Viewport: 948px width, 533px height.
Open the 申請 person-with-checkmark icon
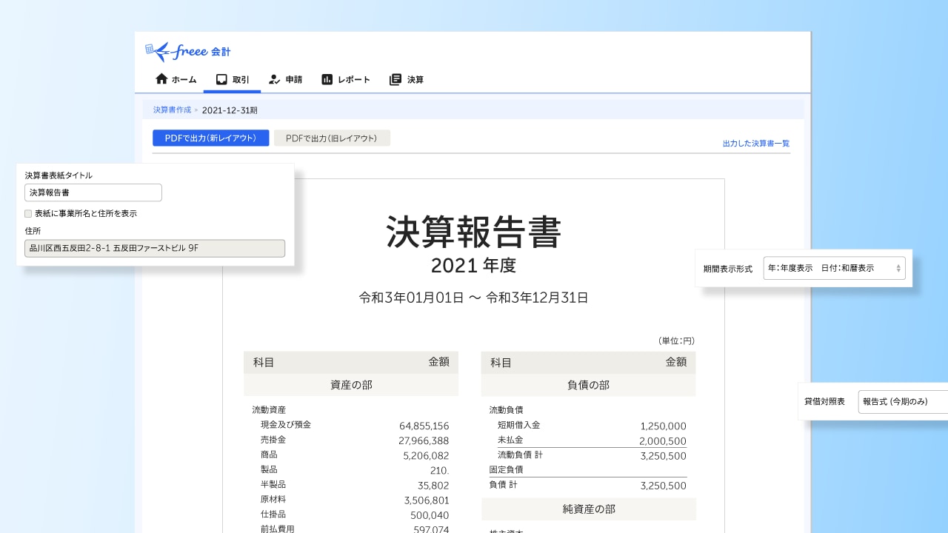(x=275, y=78)
